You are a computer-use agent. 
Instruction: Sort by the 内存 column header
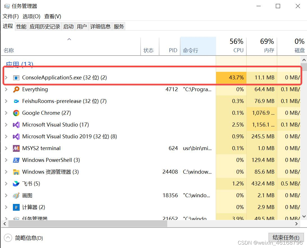pyautogui.click(x=262, y=47)
